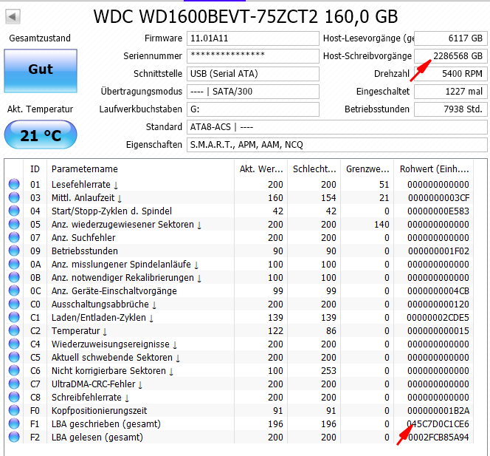
Task: Click the Akt. Wer... column header
Action: point(261,169)
